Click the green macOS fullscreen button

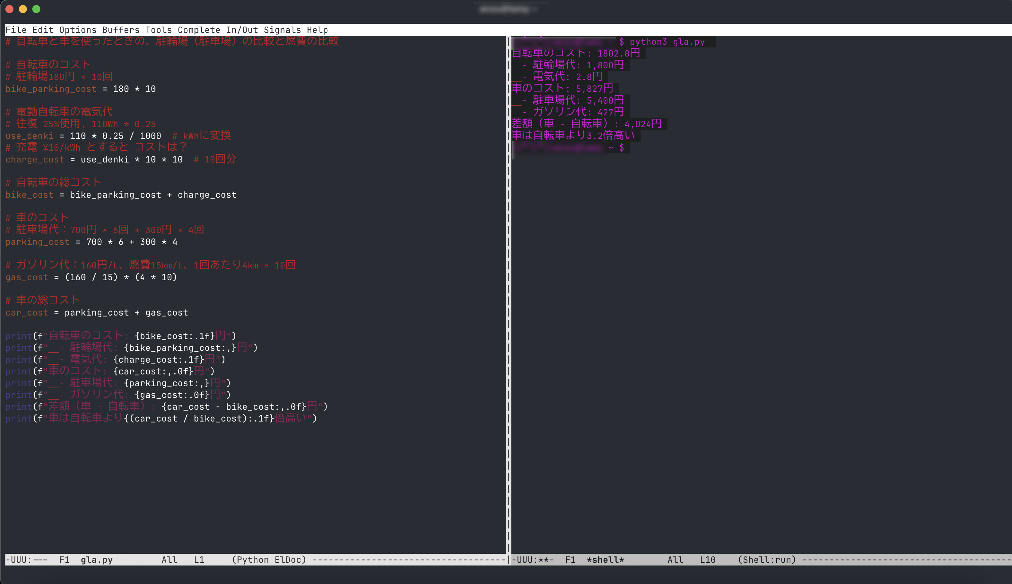point(36,9)
